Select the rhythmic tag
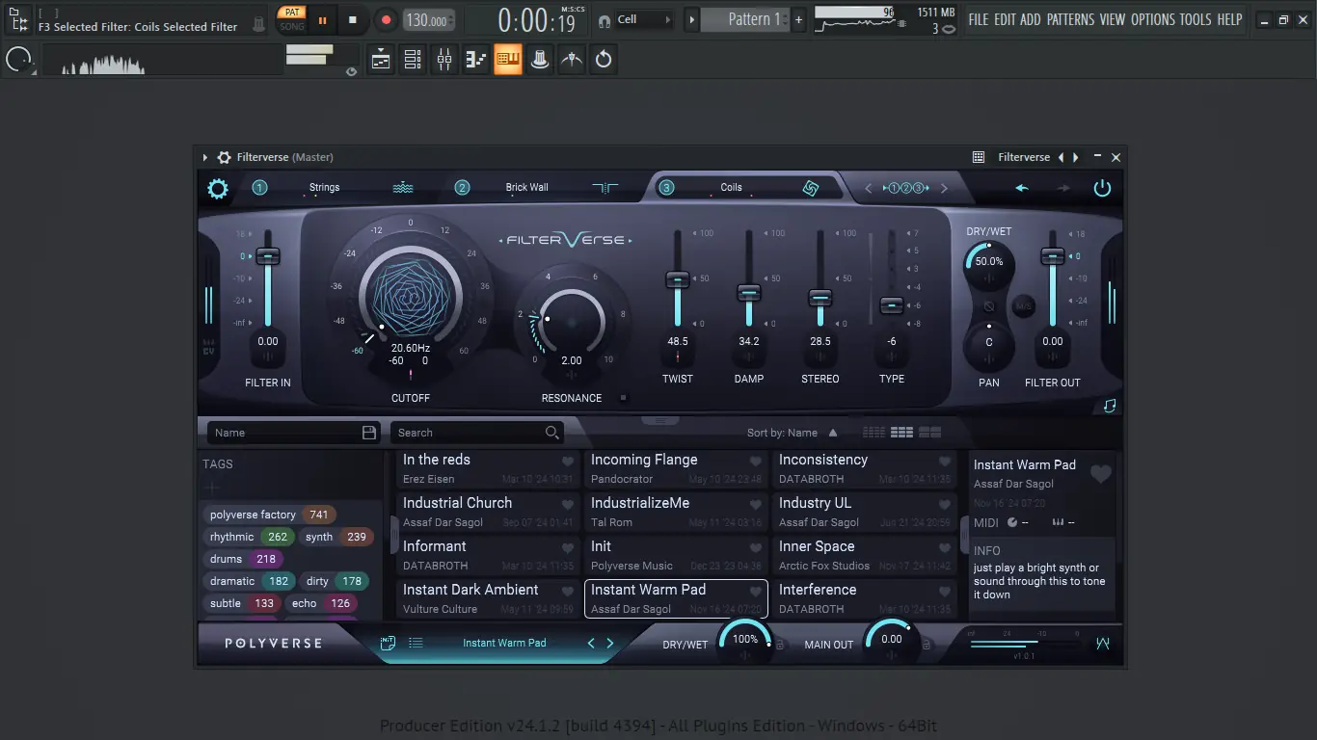The width and height of the screenshot is (1317, 740). pyautogui.click(x=250, y=537)
